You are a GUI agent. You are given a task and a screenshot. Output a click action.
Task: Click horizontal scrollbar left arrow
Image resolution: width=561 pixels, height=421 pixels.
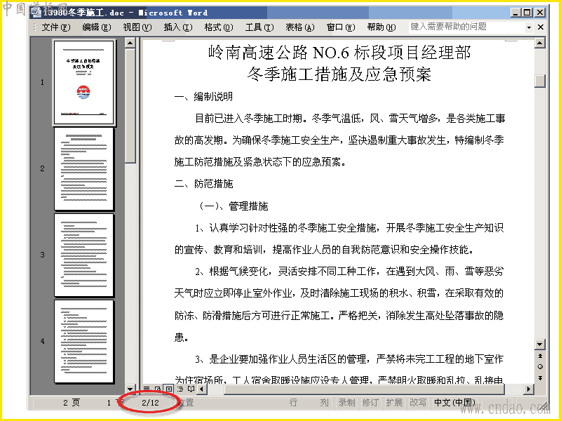tap(201, 389)
